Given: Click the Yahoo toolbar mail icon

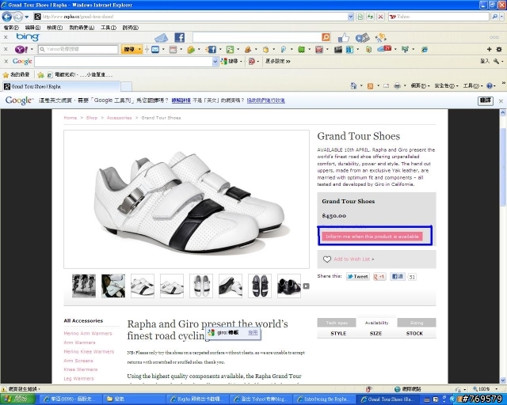Looking at the screenshot, I should coord(155,49).
